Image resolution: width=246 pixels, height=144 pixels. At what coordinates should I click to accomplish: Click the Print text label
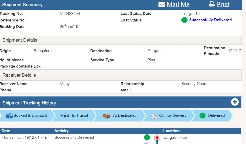click(223, 4)
